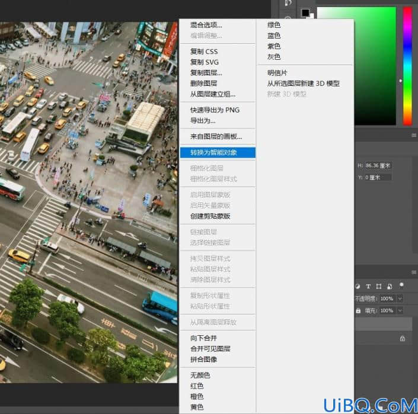Image resolution: width=418 pixels, height=414 pixels.
Task: Click the rainbow hue slider strip
Action: point(407,66)
